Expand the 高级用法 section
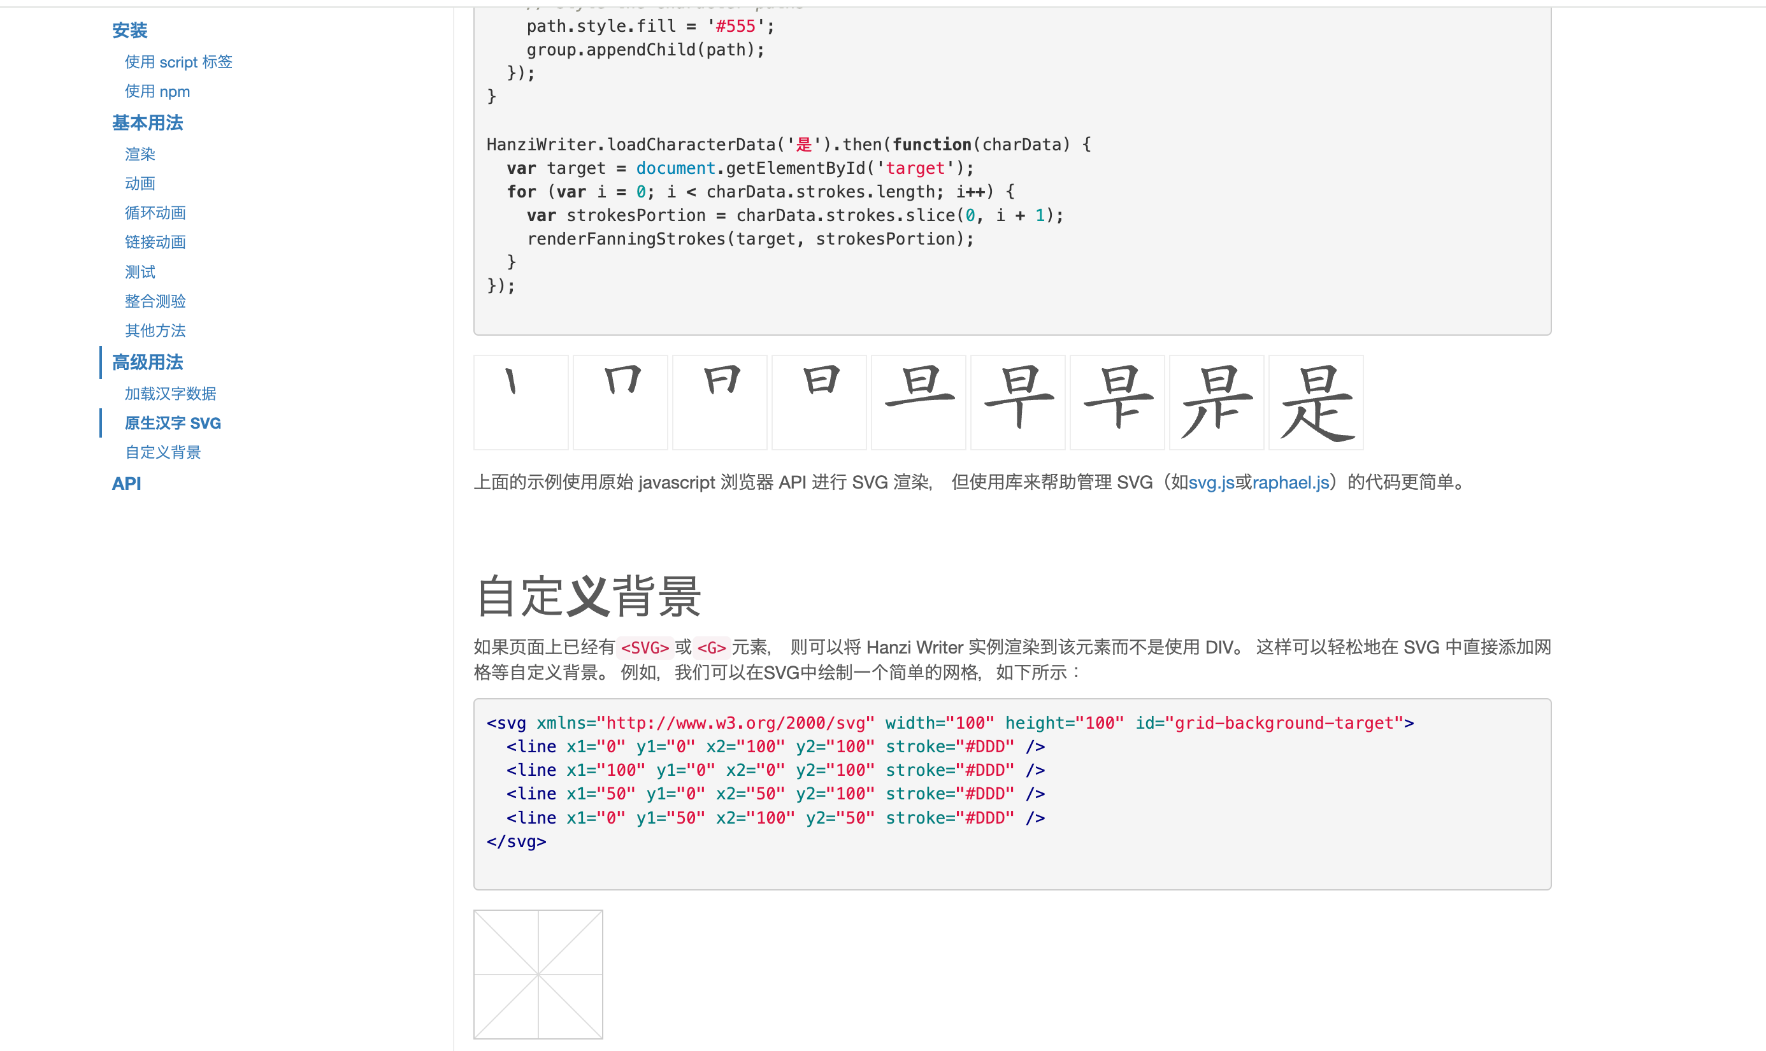Image resolution: width=1766 pixels, height=1051 pixels. 147,362
